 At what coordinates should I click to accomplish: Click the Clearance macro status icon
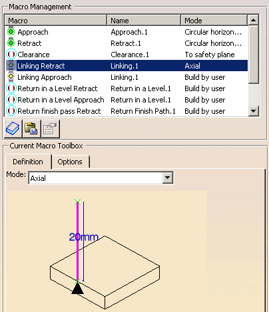11,55
